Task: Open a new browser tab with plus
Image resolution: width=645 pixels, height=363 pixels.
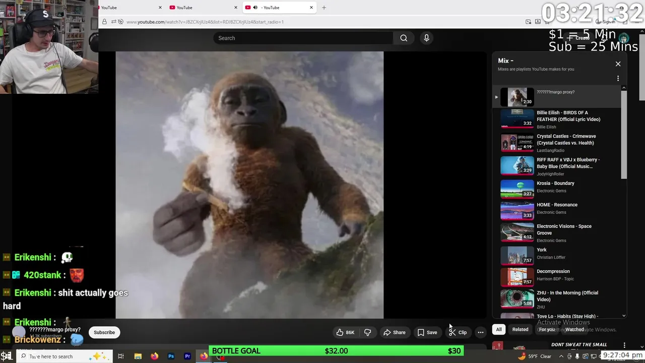Action: point(324,8)
